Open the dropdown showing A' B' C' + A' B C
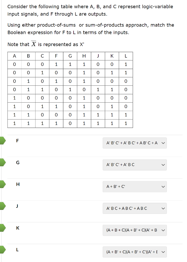Viewport: 187px width, 262px height. pos(135,165)
